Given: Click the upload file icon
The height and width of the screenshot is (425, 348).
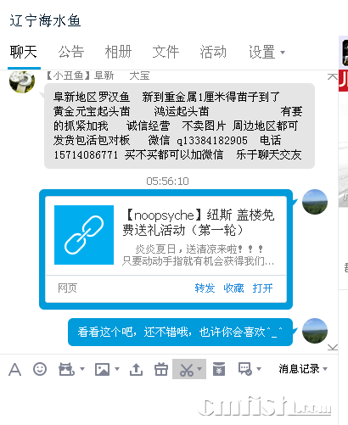Looking at the screenshot, I should pyautogui.click(x=136, y=369).
